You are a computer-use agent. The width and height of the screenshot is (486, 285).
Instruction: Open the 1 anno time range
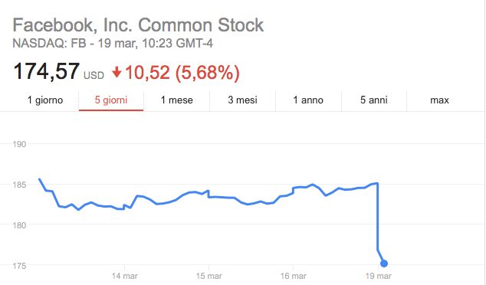[x=308, y=100]
